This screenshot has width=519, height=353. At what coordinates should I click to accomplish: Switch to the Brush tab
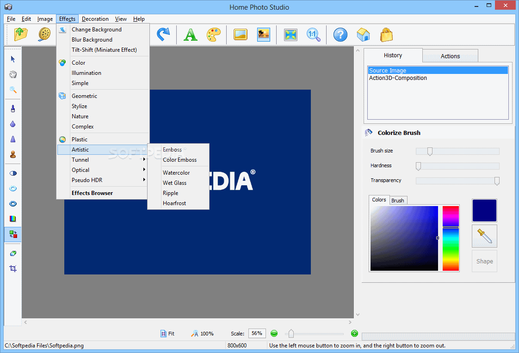397,201
